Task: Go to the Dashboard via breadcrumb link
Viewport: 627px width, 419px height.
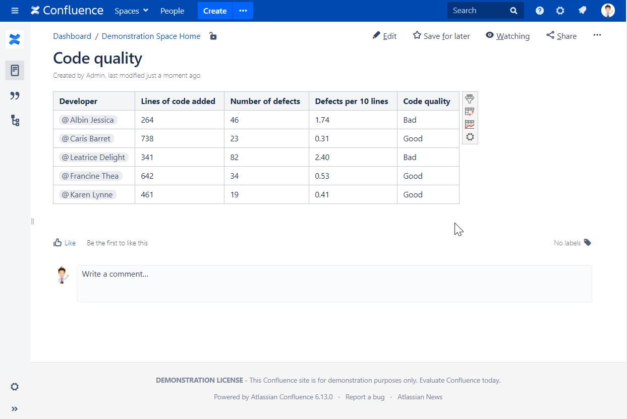Action: click(72, 36)
